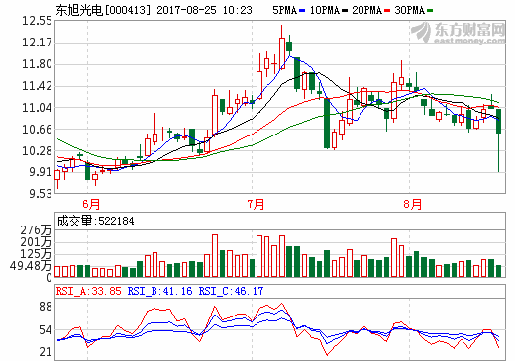Click the last green volume bar on the right

498,271
